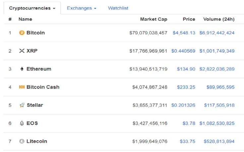This screenshot has height=152, width=244.
Task: Click the Ethereum diamond icon
Action: 22,69
